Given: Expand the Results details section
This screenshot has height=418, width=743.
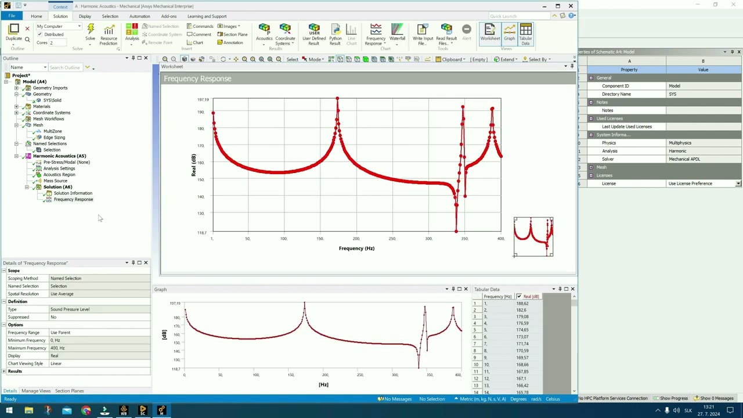Looking at the screenshot, I should pos(4,371).
